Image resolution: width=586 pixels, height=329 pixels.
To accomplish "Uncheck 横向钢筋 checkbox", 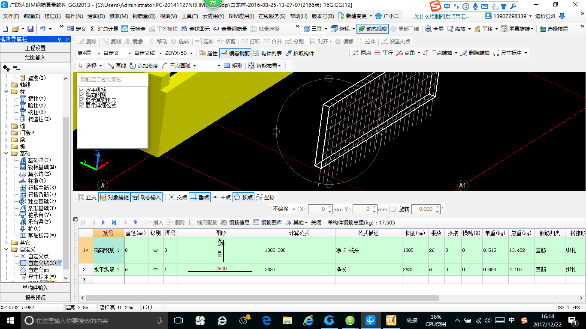I will click(x=82, y=95).
